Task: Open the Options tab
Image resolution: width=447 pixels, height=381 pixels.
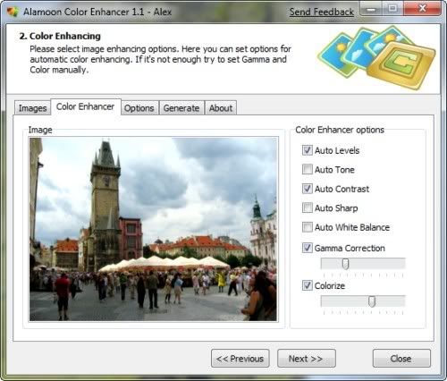Action: pos(139,108)
